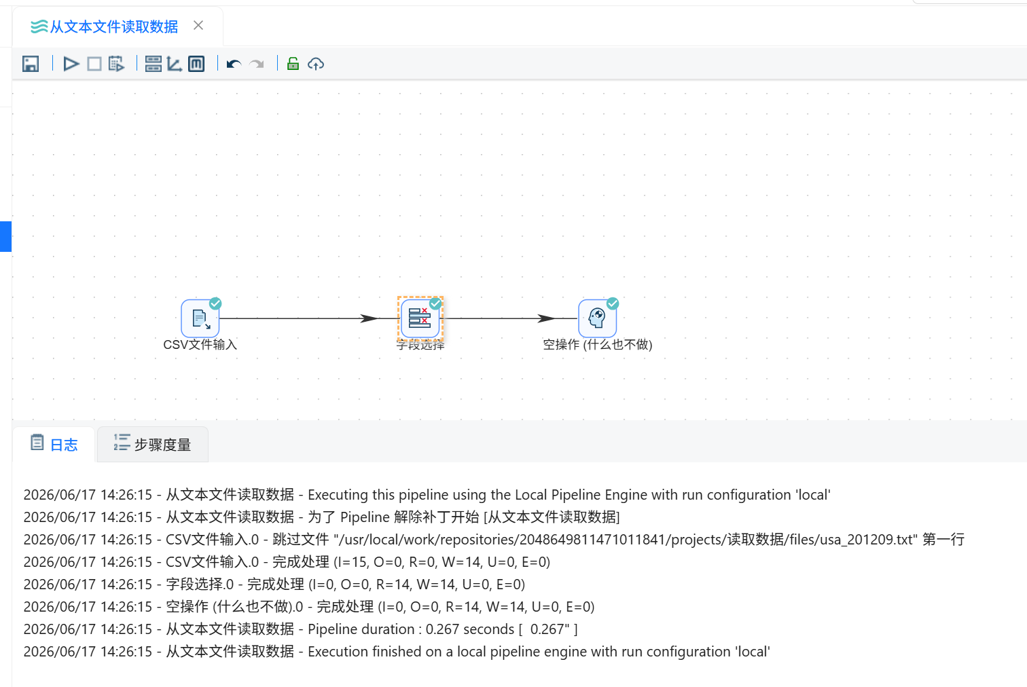
Task: Open the 步骤度量 metrics tab
Action: (x=153, y=444)
